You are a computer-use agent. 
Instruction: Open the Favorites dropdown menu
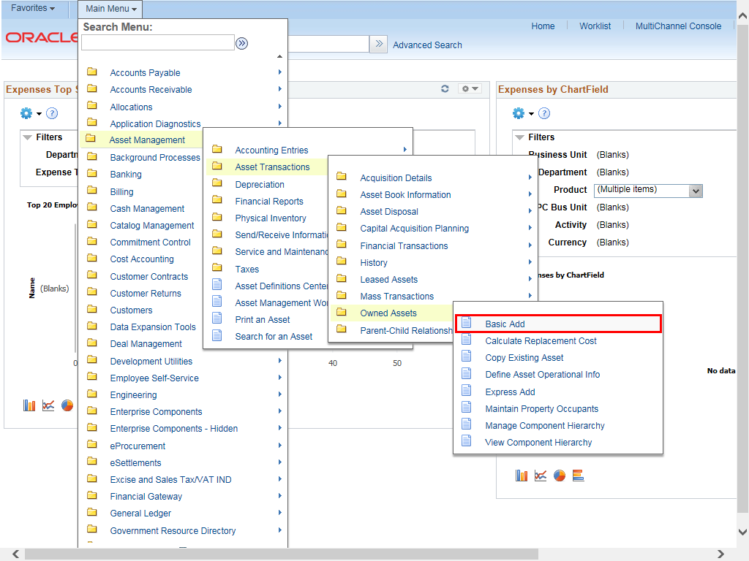pos(33,8)
